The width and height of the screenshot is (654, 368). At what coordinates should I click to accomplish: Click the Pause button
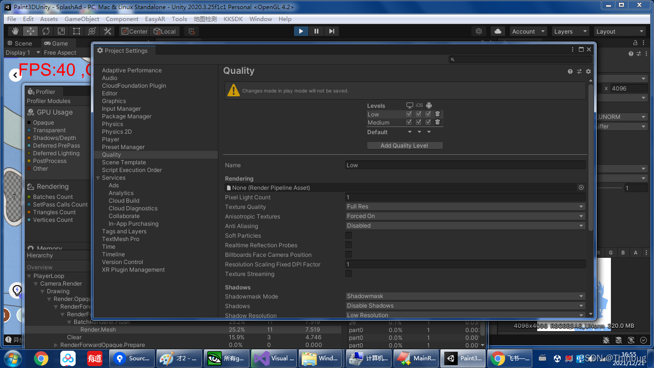coord(316,31)
